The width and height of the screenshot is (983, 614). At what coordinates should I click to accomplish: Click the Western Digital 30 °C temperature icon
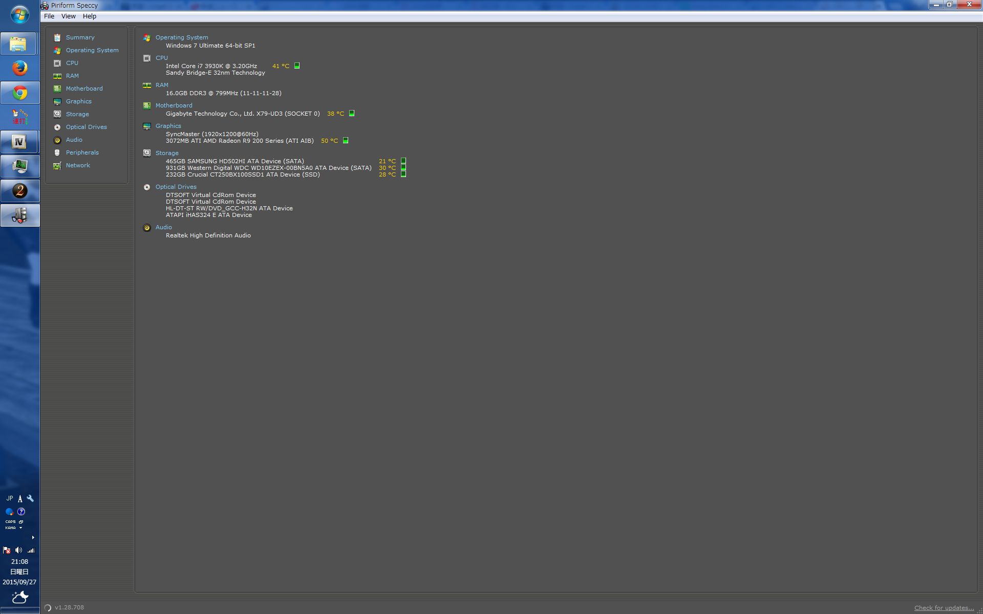point(403,167)
